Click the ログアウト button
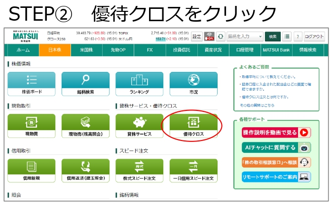 tap(314, 36)
